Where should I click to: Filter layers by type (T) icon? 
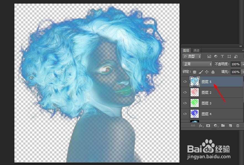coord(222,56)
